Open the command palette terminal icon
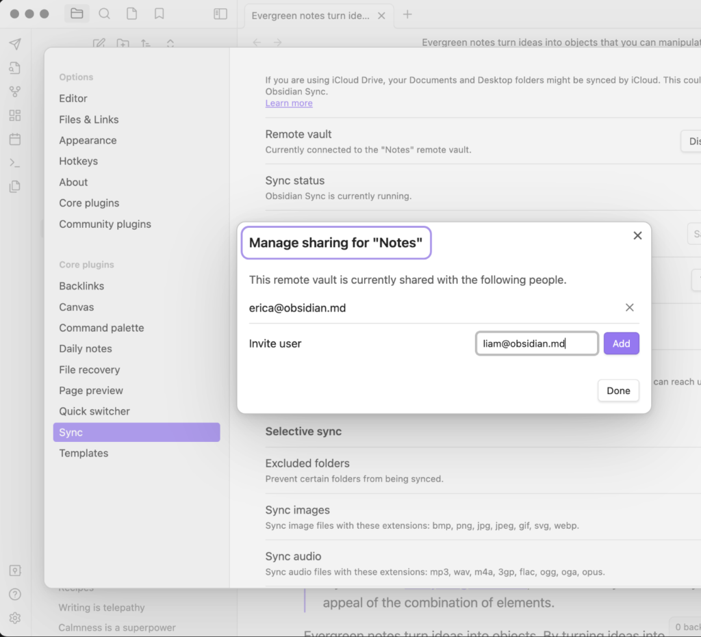 point(15,163)
